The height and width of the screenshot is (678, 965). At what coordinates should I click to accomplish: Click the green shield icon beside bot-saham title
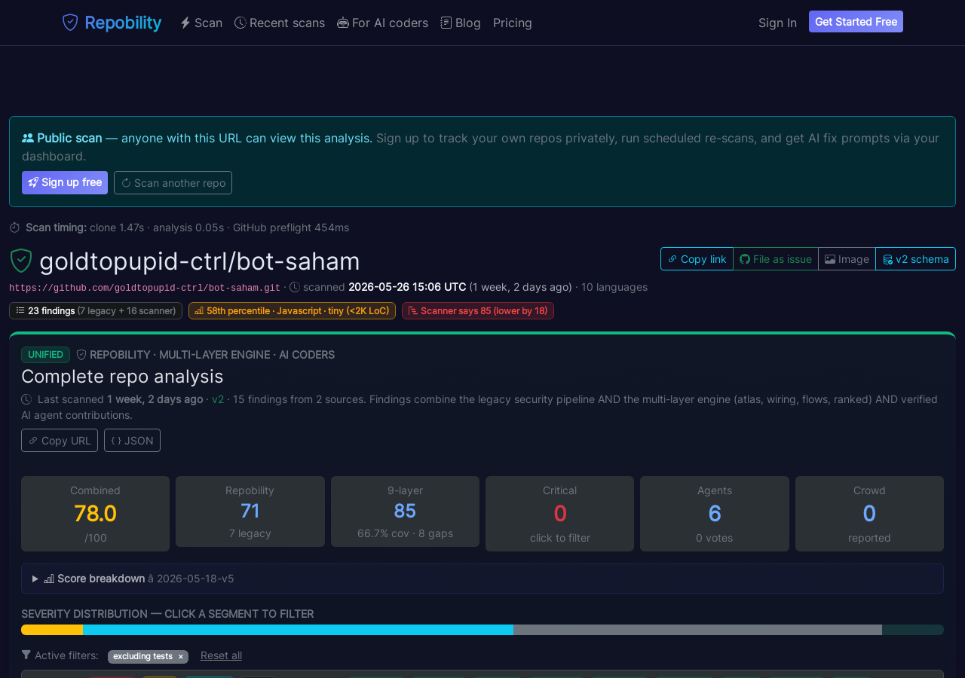(21, 261)
